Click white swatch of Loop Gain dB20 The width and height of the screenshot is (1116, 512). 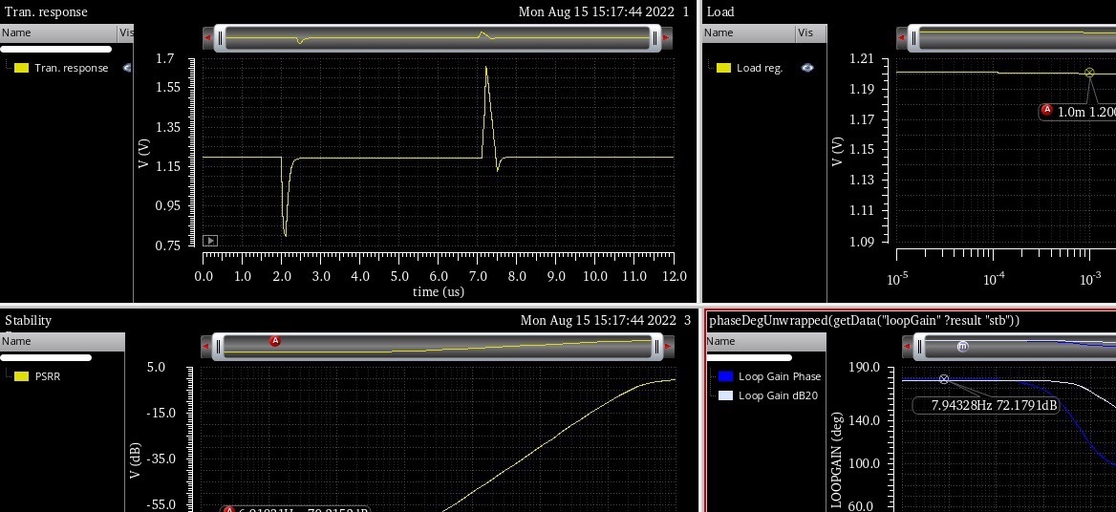coord(725,396)
